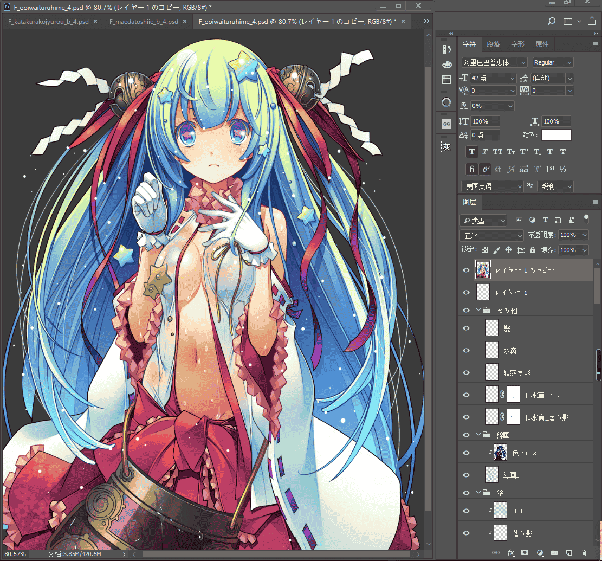602x561 pixels.
Task: Collapse the 塗 layer group
Action: [478, 493]
